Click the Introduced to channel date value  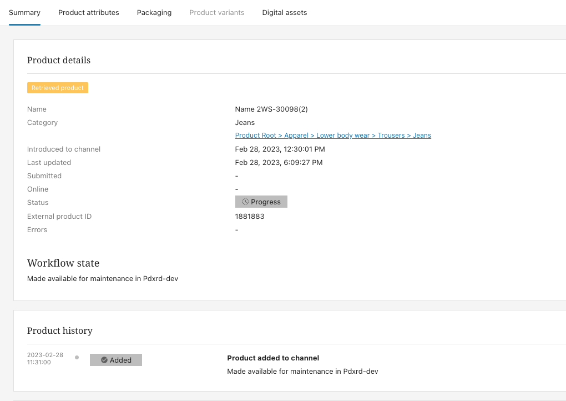click(x=280, y=149)
